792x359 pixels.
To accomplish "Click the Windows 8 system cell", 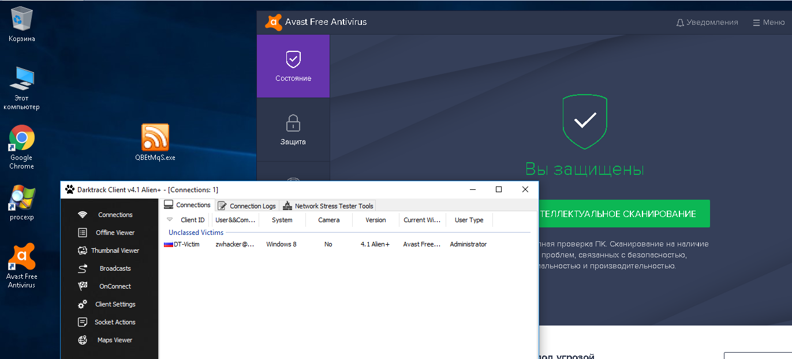I will [281, 244].
